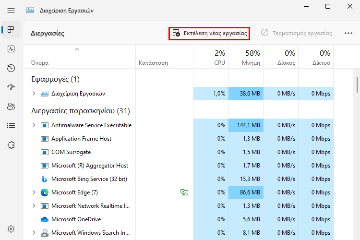The image size is (360, 240).
Task: Open the Processes page in sidebar
Action: [x=11, y=30]
